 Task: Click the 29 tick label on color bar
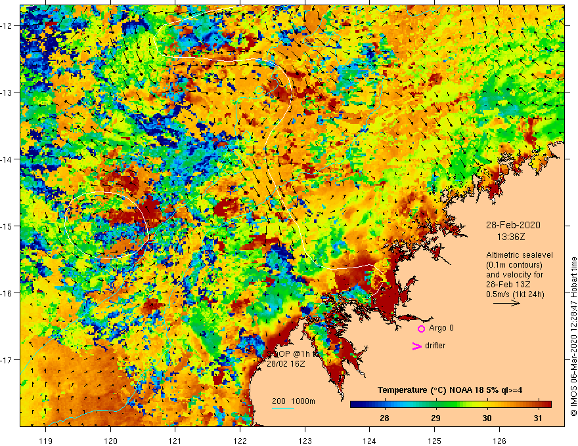(435, 418)
